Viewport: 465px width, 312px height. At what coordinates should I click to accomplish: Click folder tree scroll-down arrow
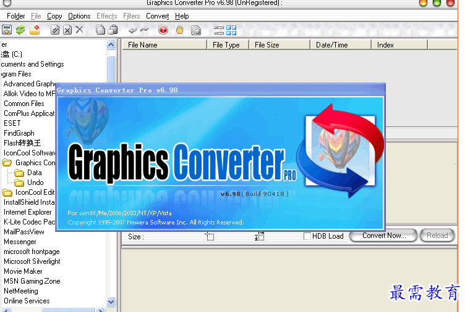[x=111, y=302]
